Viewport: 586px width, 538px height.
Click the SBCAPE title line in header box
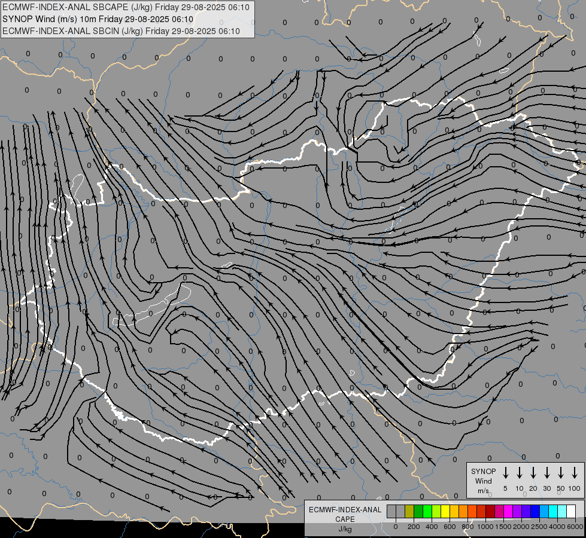tap(126, 7)
